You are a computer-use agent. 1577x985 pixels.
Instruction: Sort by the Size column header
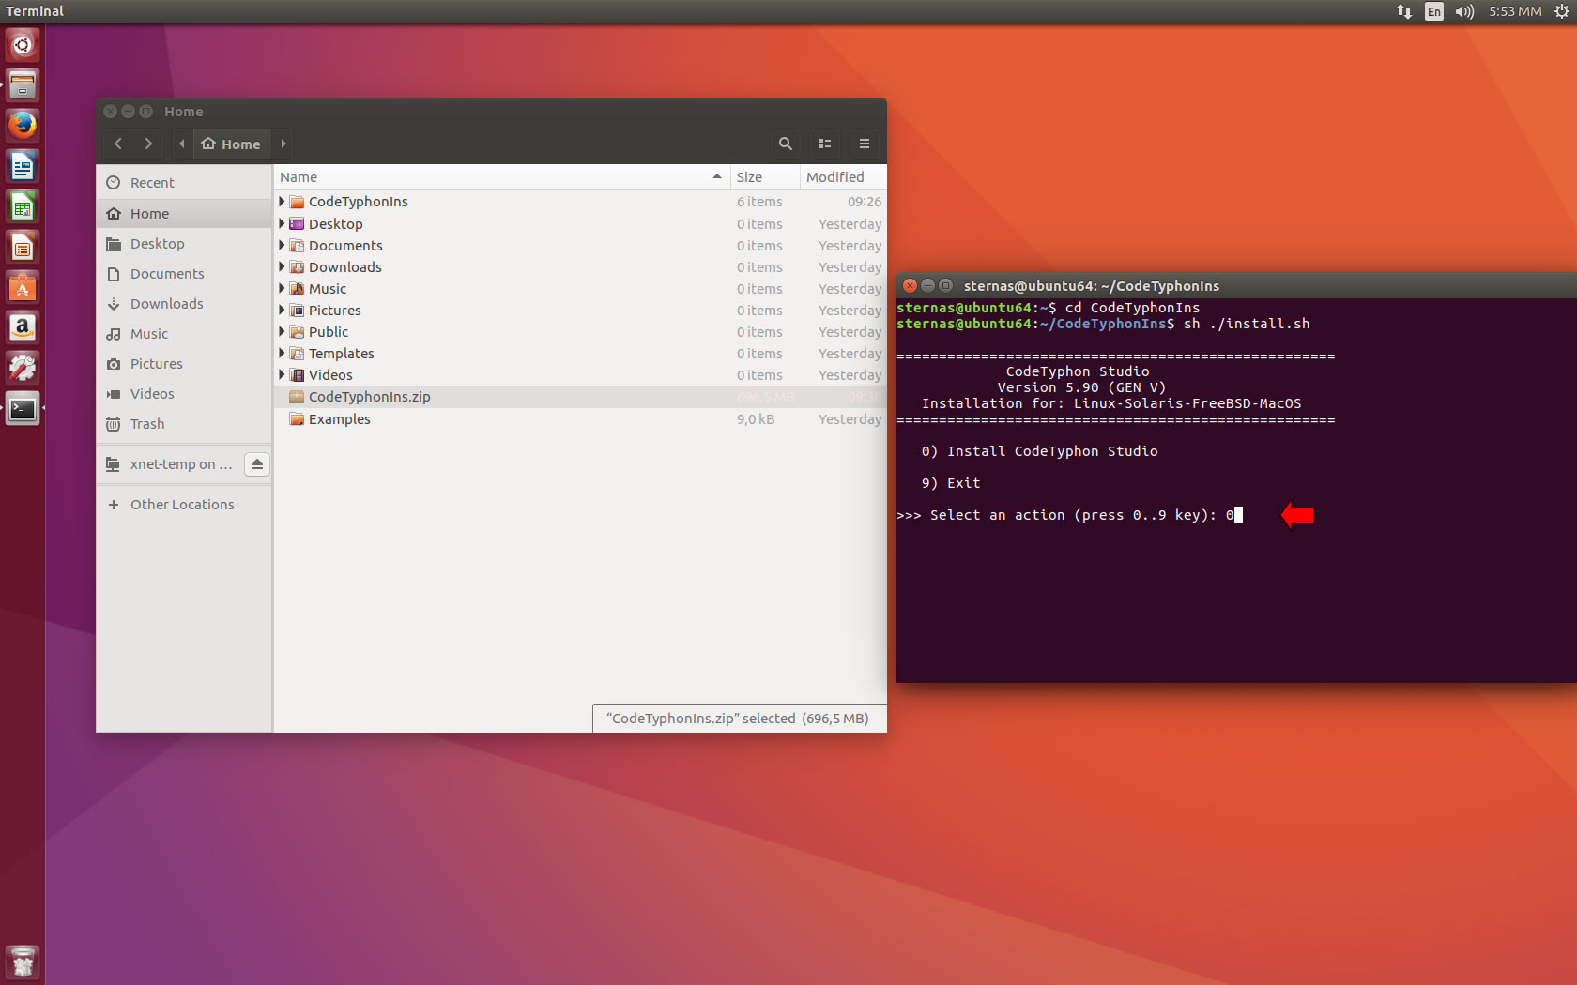pyautogui.click(x=765, y=177)
